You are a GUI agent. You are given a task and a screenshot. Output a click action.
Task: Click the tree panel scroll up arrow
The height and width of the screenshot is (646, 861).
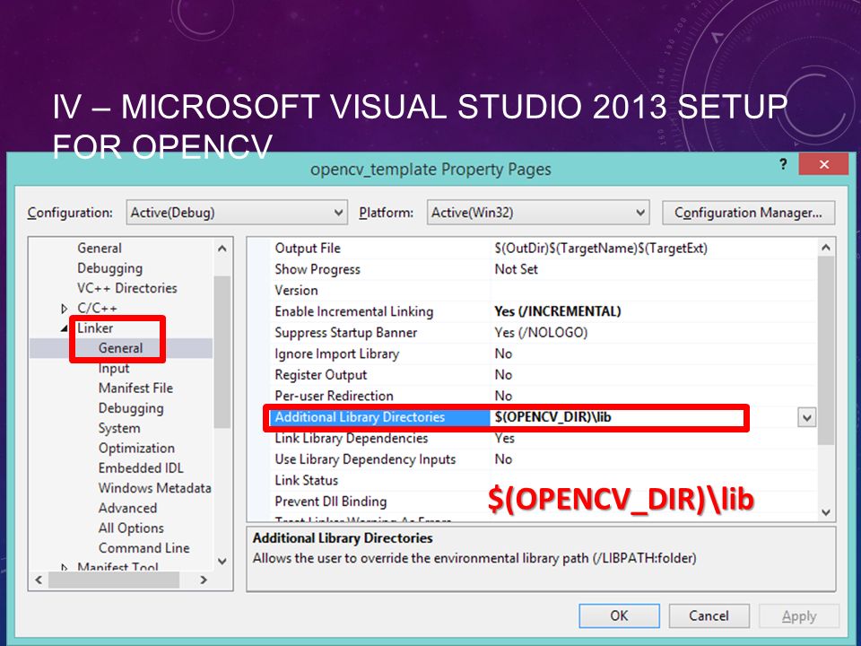click(222, 249)
